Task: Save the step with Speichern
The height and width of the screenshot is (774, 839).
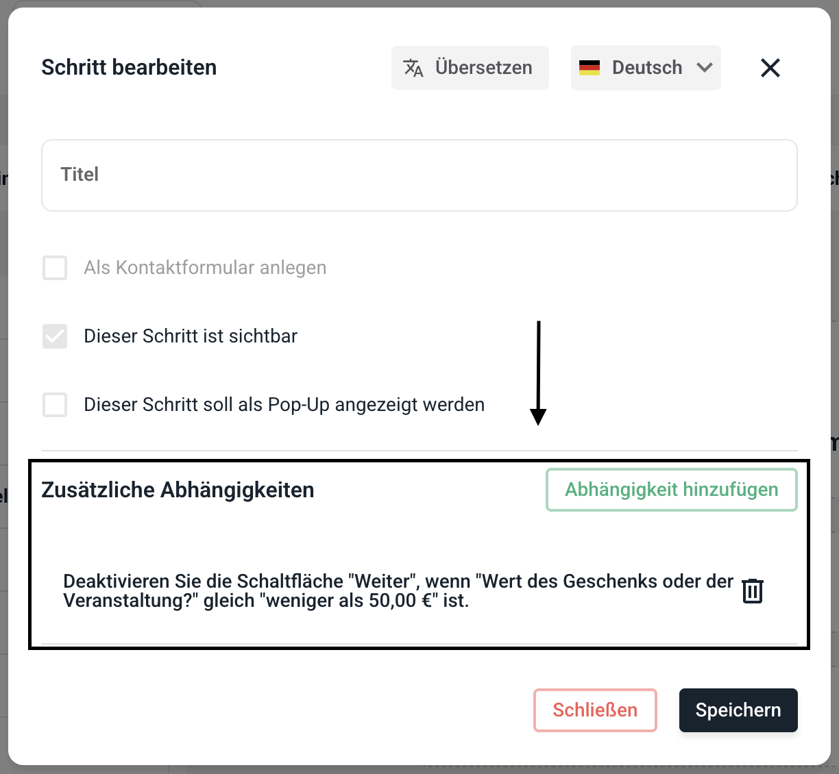Action: (738, 710)
